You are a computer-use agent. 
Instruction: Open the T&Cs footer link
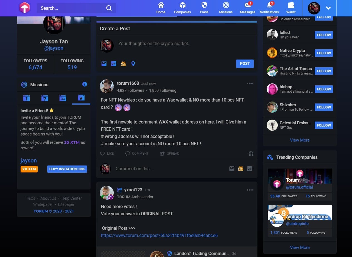coord(31,198)
